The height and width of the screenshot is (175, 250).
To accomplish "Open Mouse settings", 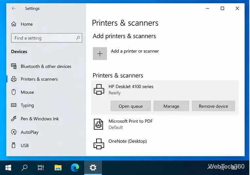I will [x=23, y=92].
